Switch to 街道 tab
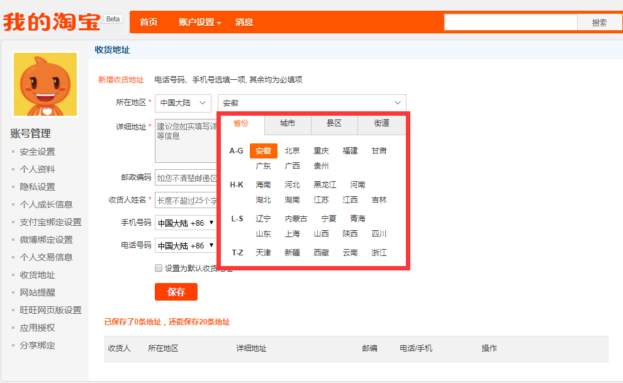The image size is (623, 383). (x=381, y=123)
